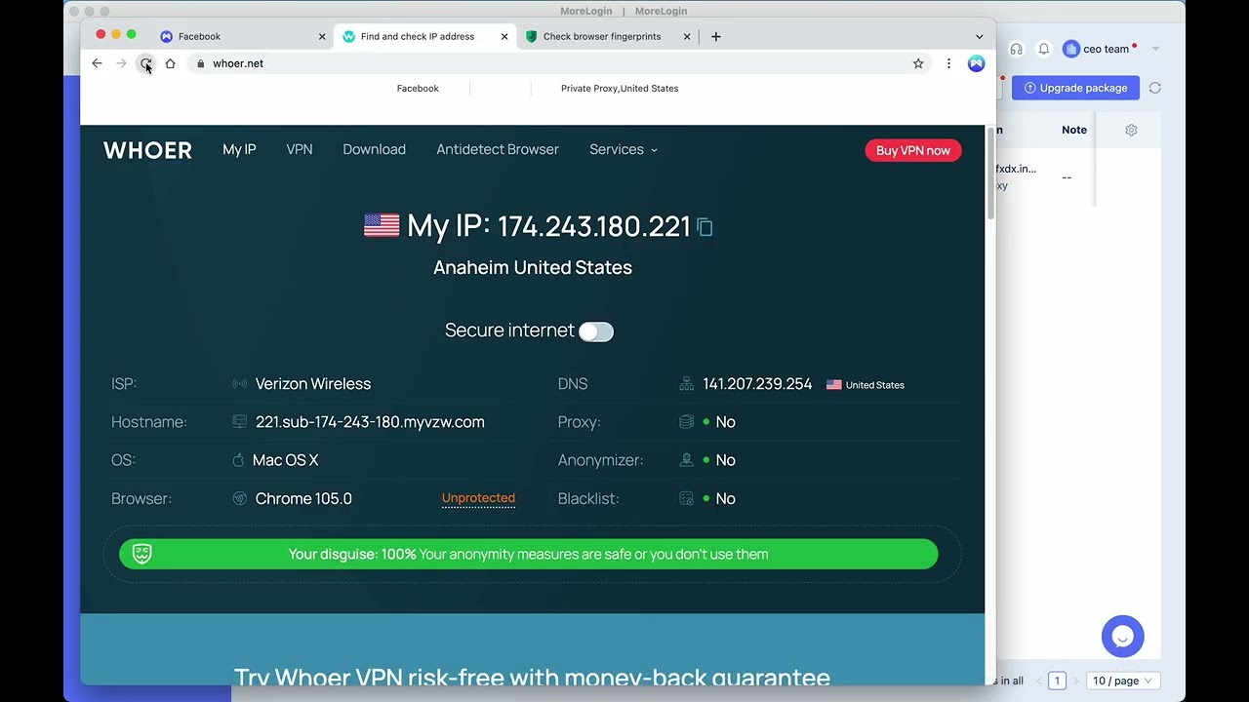Click the Verizon Wireless ISP value
Screen dimensions: 1249x702
tap(313, 384)
